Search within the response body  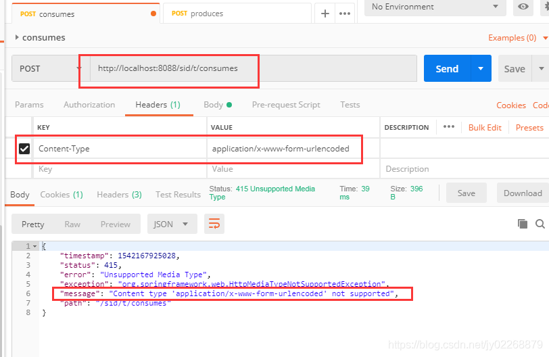[540, 224]
